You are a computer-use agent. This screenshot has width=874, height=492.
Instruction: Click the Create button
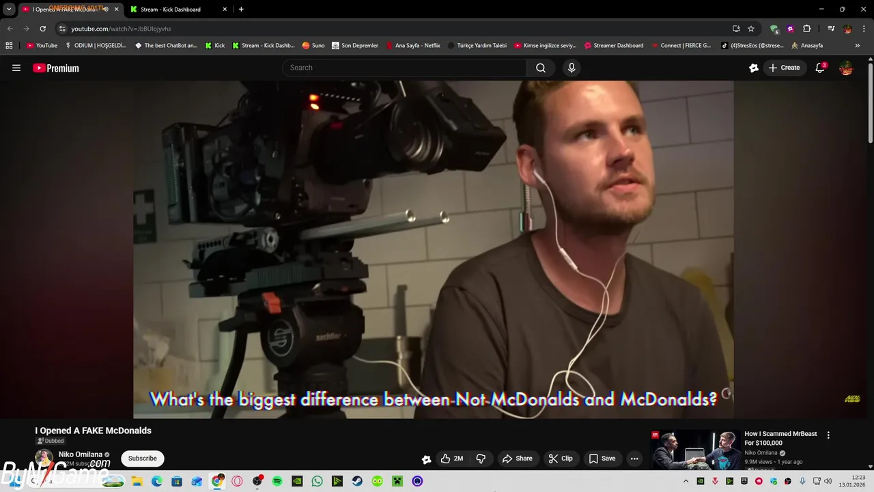(x=784, y=68)
